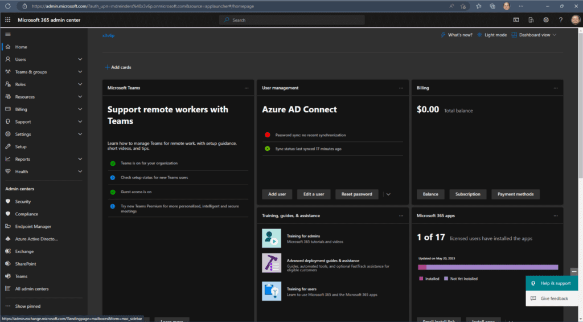
Task: Expand the Settings section chevron
Action: click(x=80, y=134)
